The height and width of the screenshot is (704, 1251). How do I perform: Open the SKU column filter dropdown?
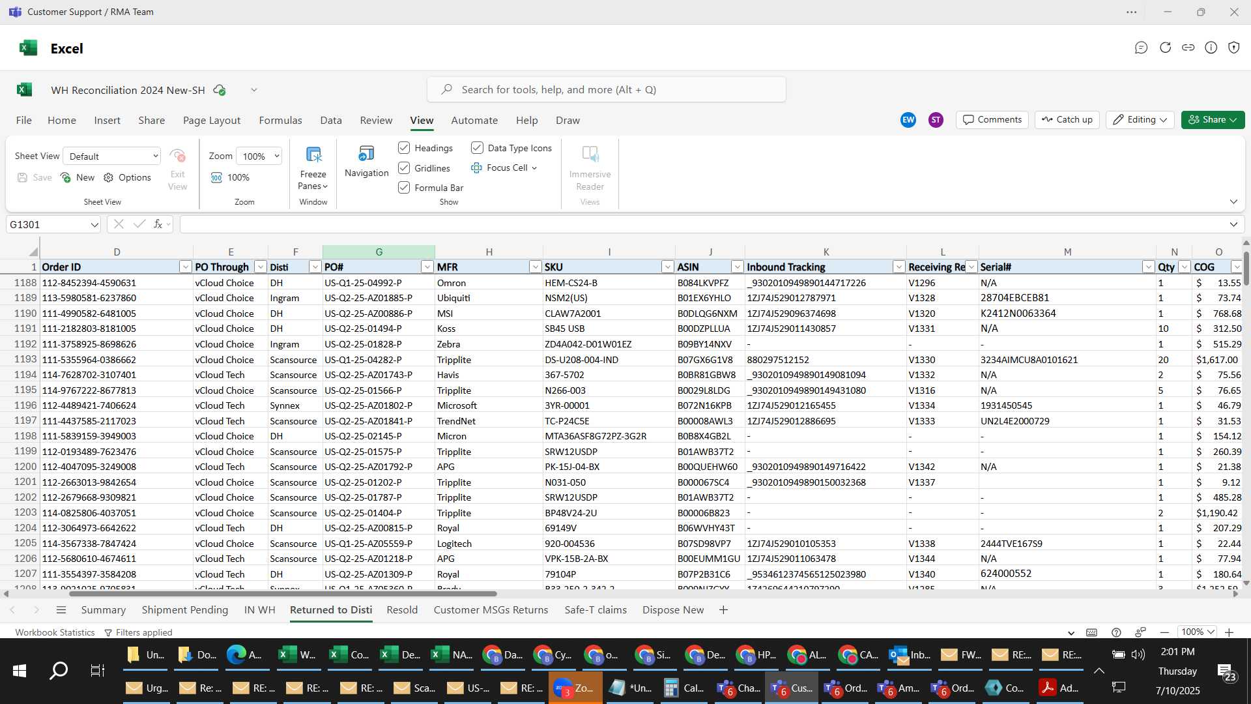coord(667,267)
